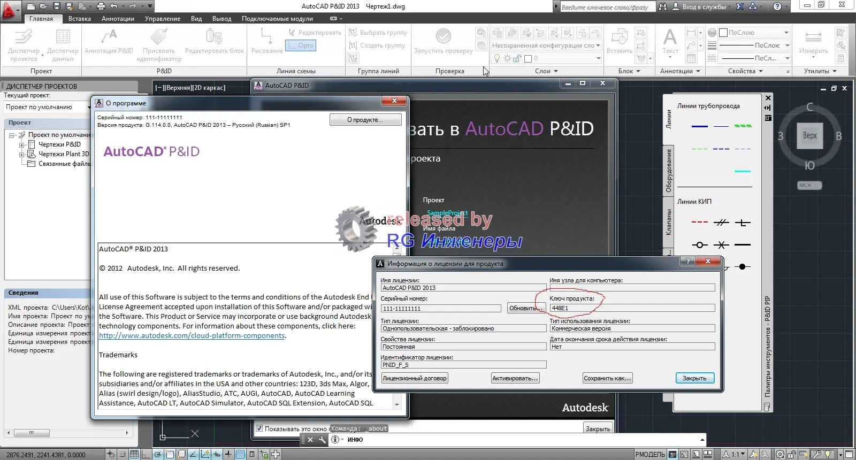The height and width of the screenshot is (460, 856).
Task: Click the ПоСлою color swatch box
Action: 723,33
